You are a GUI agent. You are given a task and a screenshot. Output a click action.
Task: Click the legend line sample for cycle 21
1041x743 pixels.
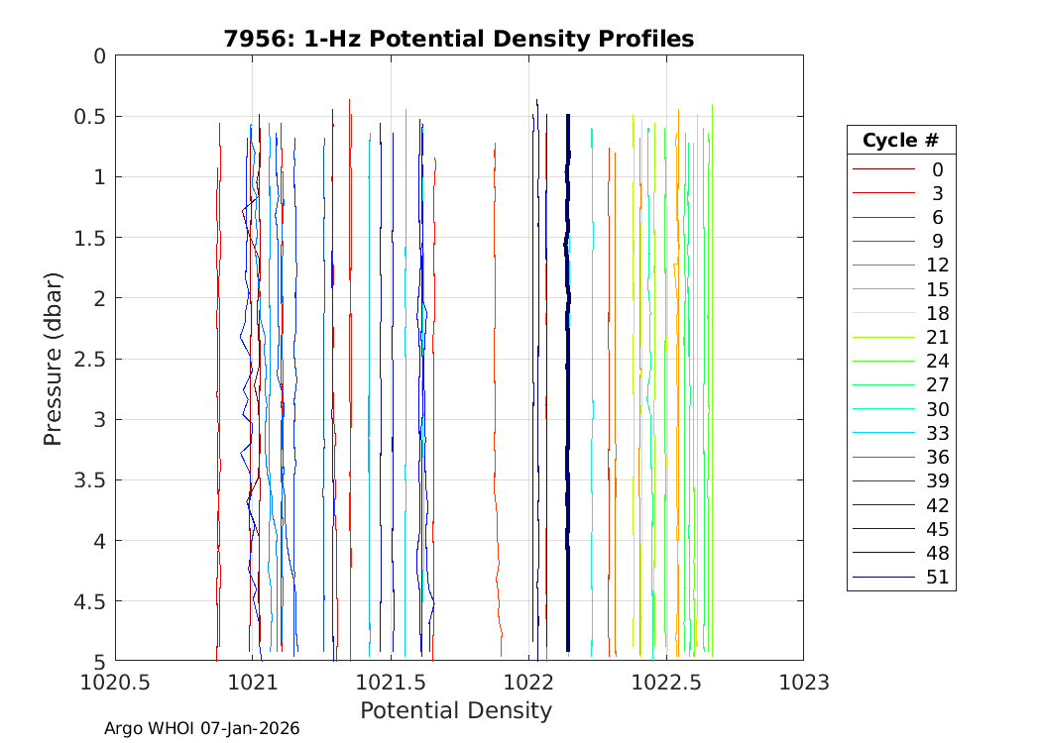[882, 338]
